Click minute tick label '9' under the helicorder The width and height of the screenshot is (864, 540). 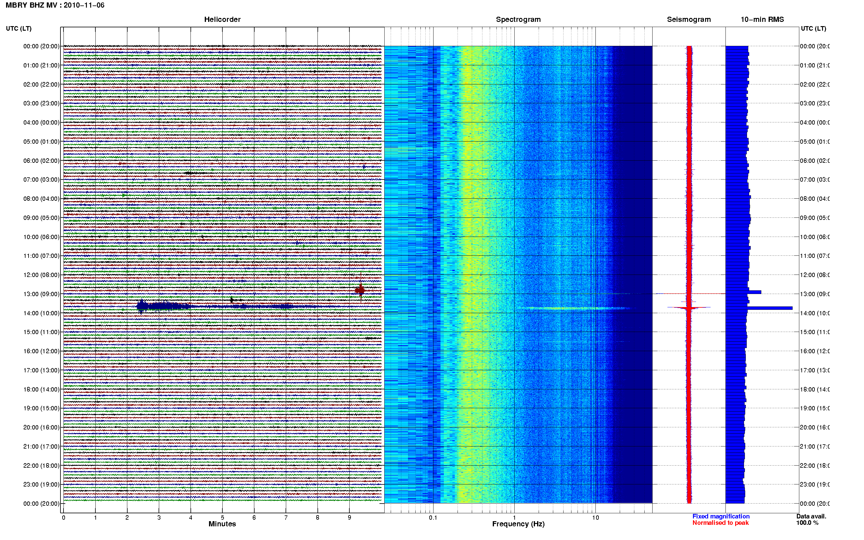[349, 518]
